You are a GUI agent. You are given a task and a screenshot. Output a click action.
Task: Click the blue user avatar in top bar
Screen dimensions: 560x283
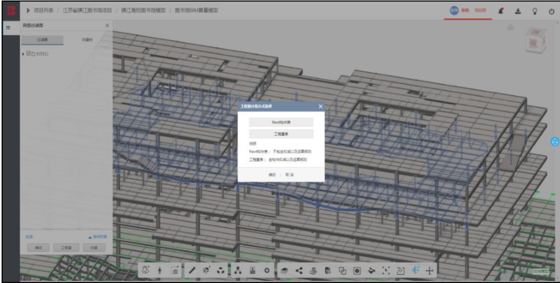point(454,11)
